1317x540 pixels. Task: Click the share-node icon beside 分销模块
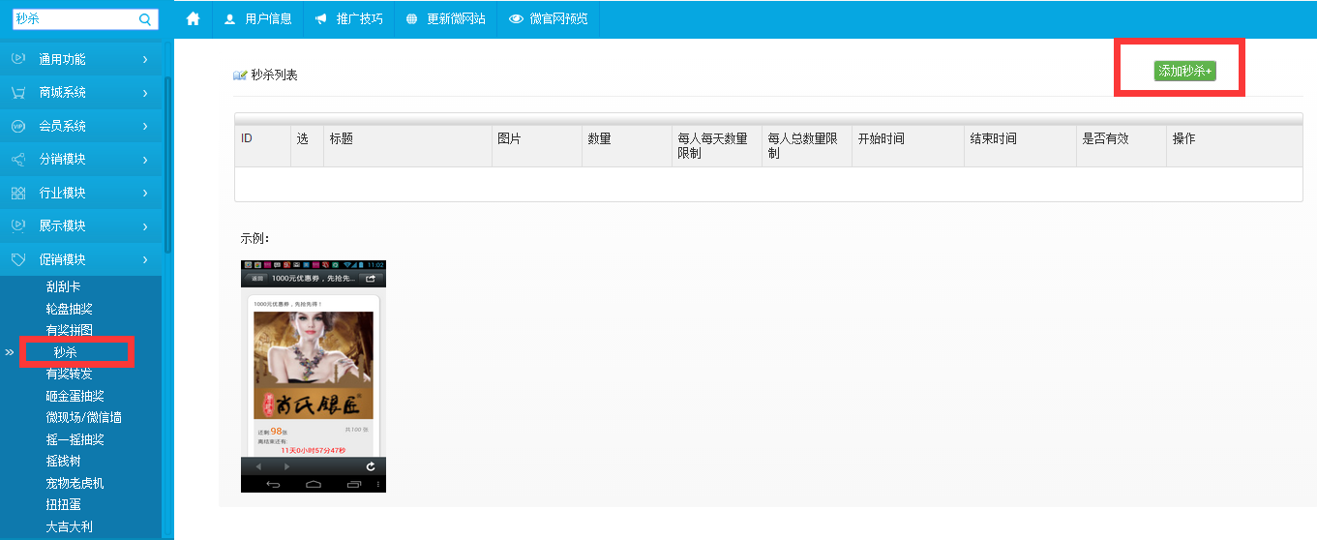click(18, 160)
